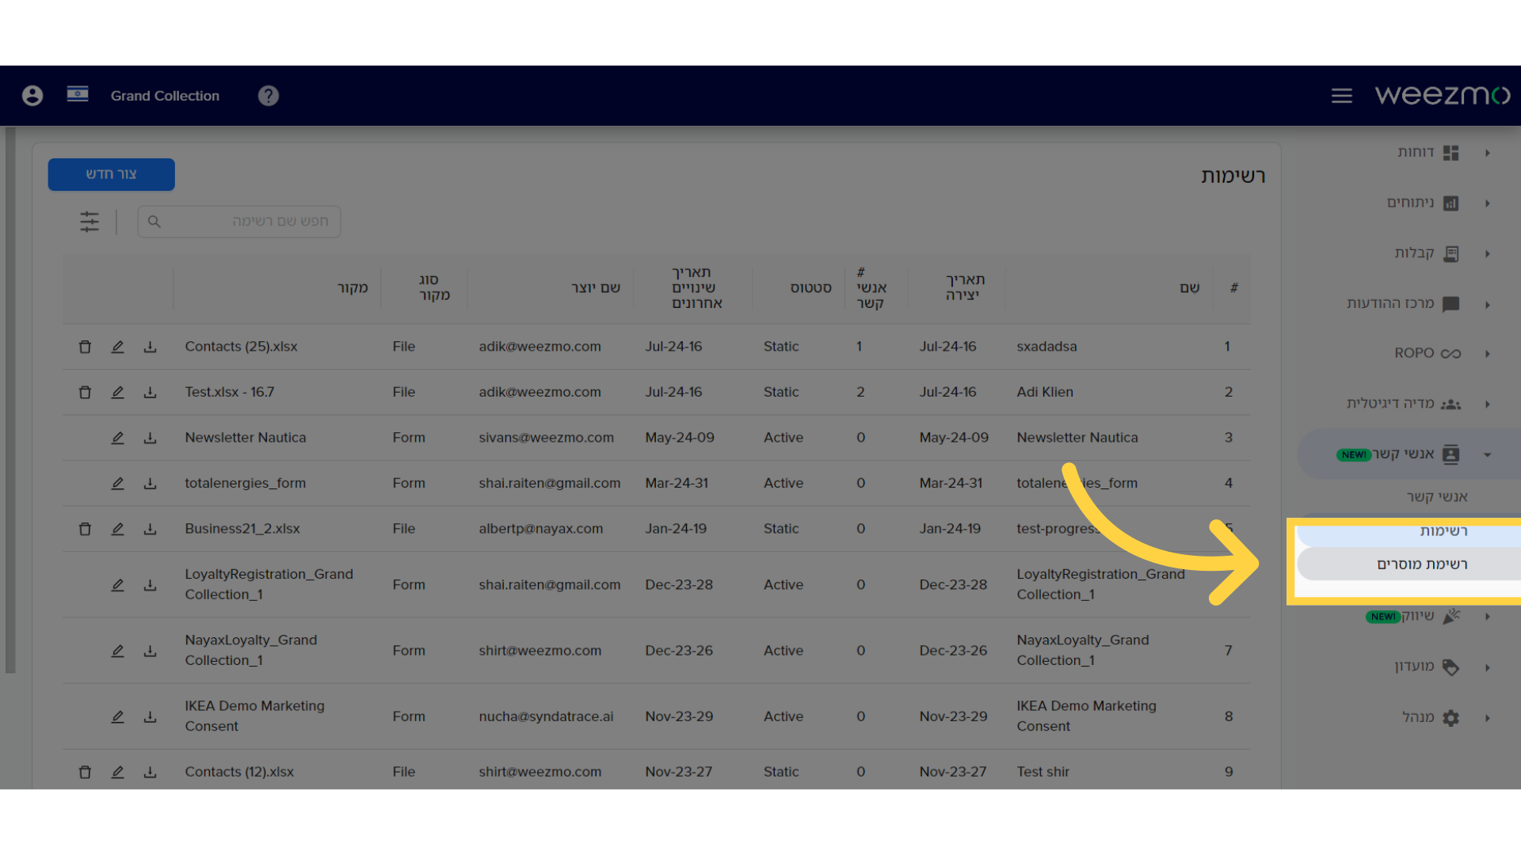The width and height of the screenshot is (1521, 855).
Task: Click the download icon on Newsletter Nautica
Action: click(151, 438)
